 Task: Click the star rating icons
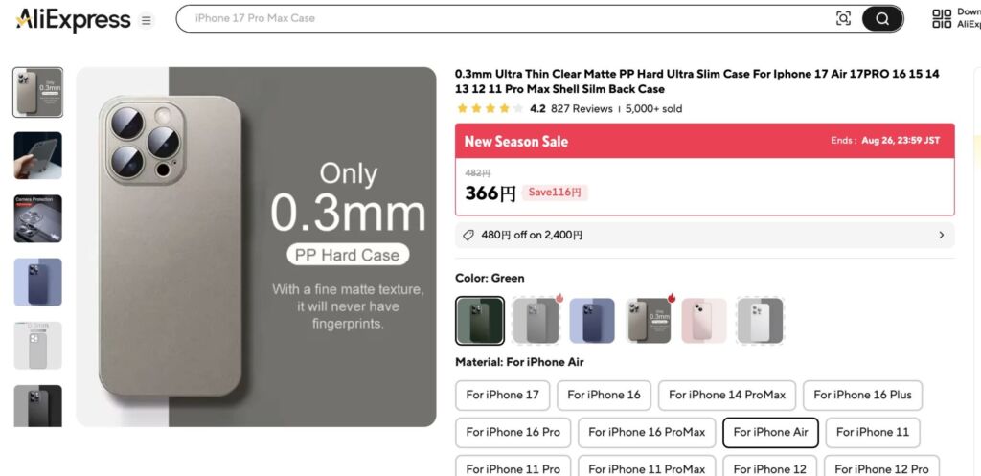click(x=490, y=109)
